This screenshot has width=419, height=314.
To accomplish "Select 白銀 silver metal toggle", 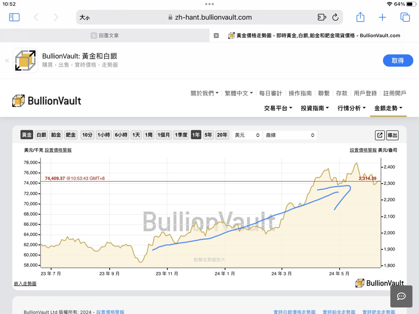I will click(x=41, y=135).
